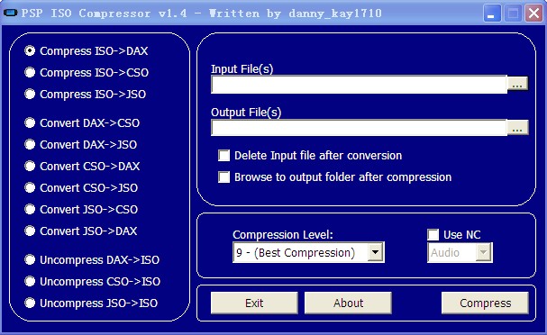Start compression with Compress button

[485, 303]
